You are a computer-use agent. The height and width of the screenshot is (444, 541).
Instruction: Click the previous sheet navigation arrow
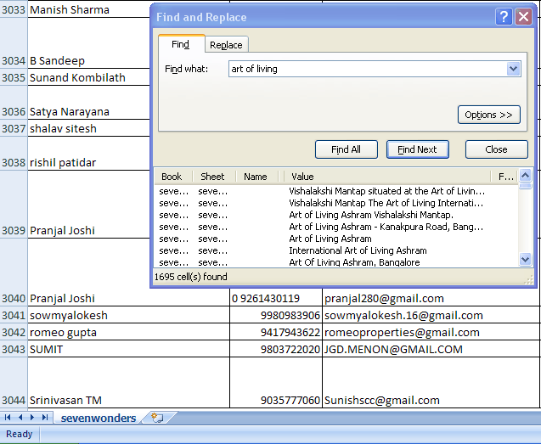coord(20,418)
